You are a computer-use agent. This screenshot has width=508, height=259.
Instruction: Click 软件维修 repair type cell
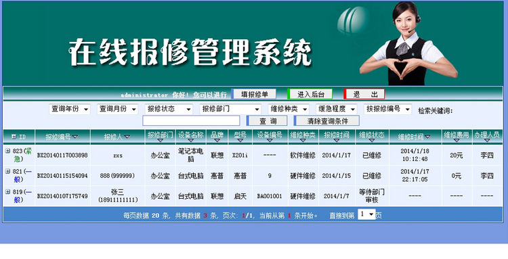(x=303, y=156)
